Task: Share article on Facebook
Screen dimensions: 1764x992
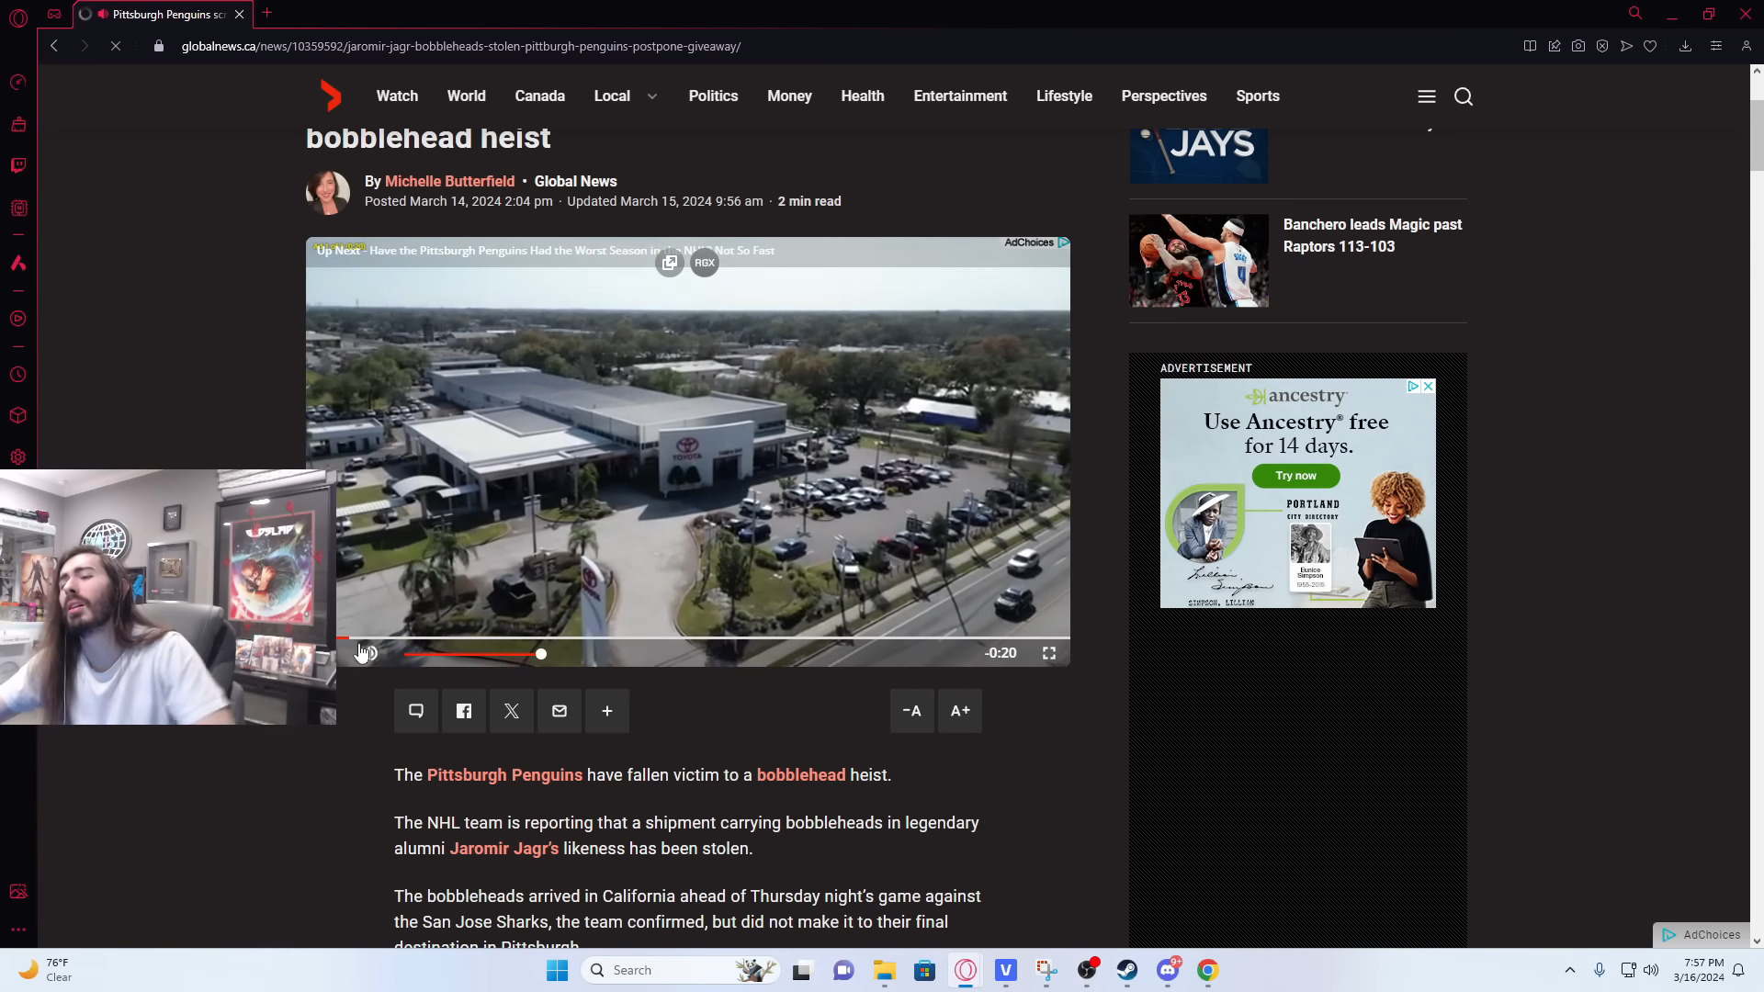Action: 464,711
